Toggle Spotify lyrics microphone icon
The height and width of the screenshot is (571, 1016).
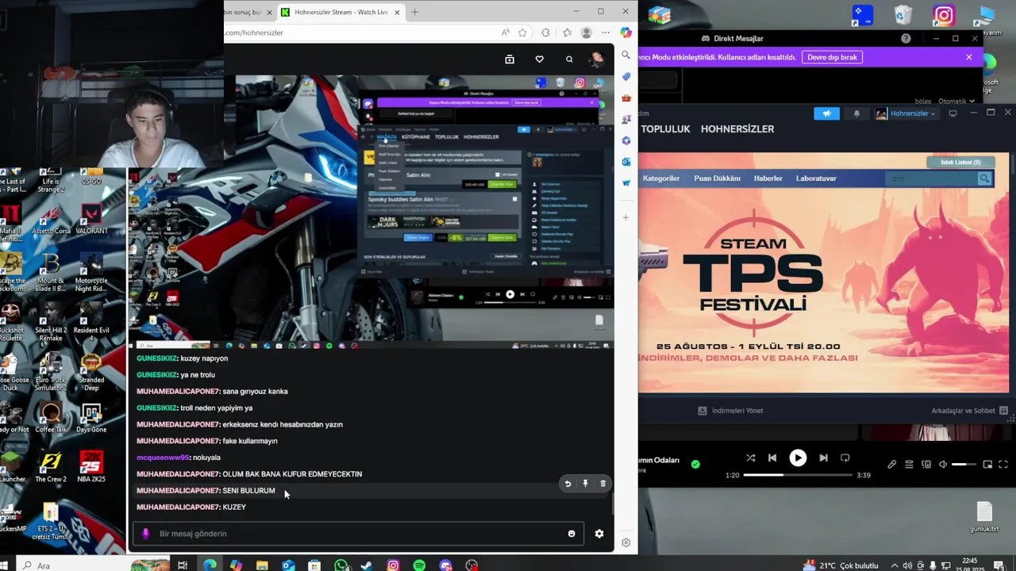tap(891, 464)
